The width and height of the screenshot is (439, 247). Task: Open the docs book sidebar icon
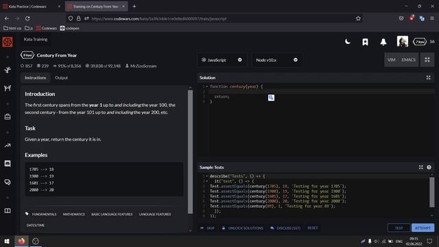[8, 211]
